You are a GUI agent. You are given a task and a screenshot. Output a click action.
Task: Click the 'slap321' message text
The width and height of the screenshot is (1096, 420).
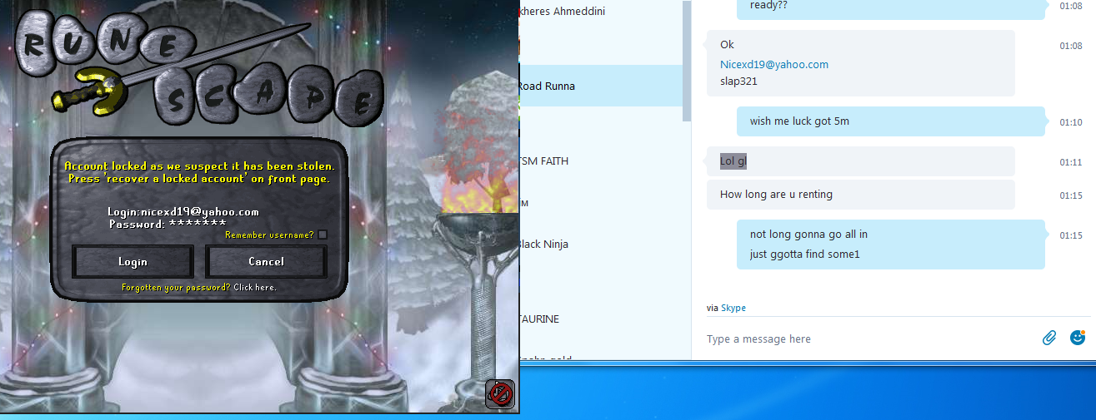(738, 82)
